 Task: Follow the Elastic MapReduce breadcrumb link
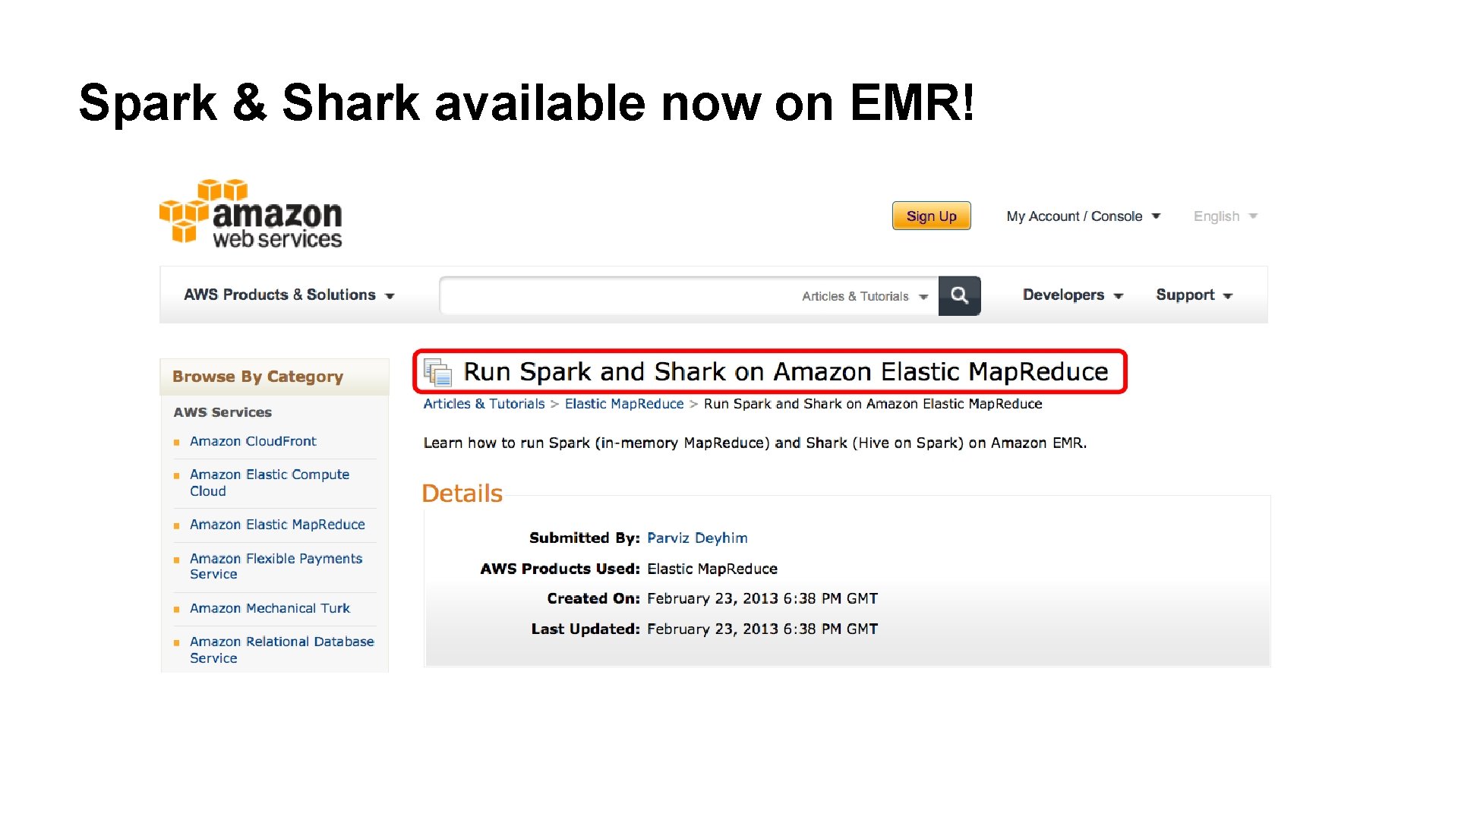click(623, 403)
